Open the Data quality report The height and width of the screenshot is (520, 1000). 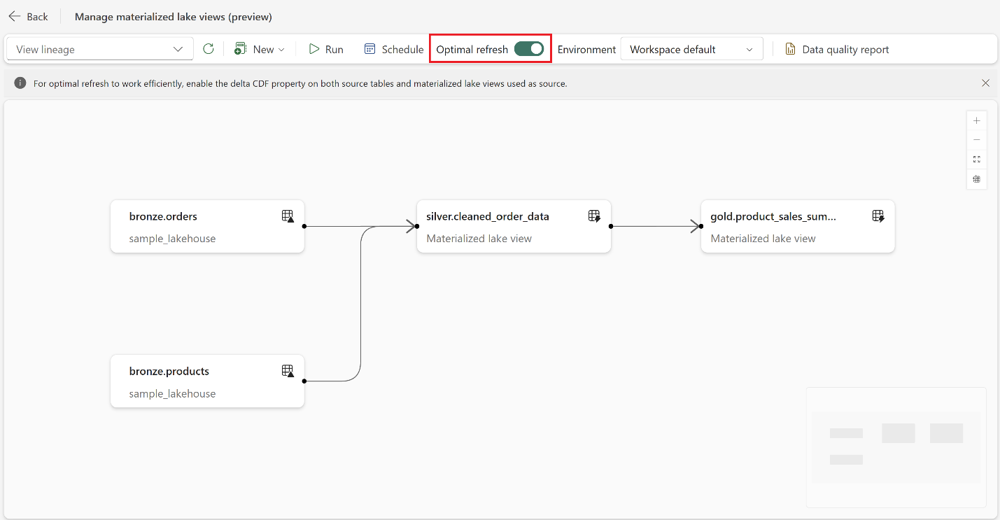[x=837, y=49]
